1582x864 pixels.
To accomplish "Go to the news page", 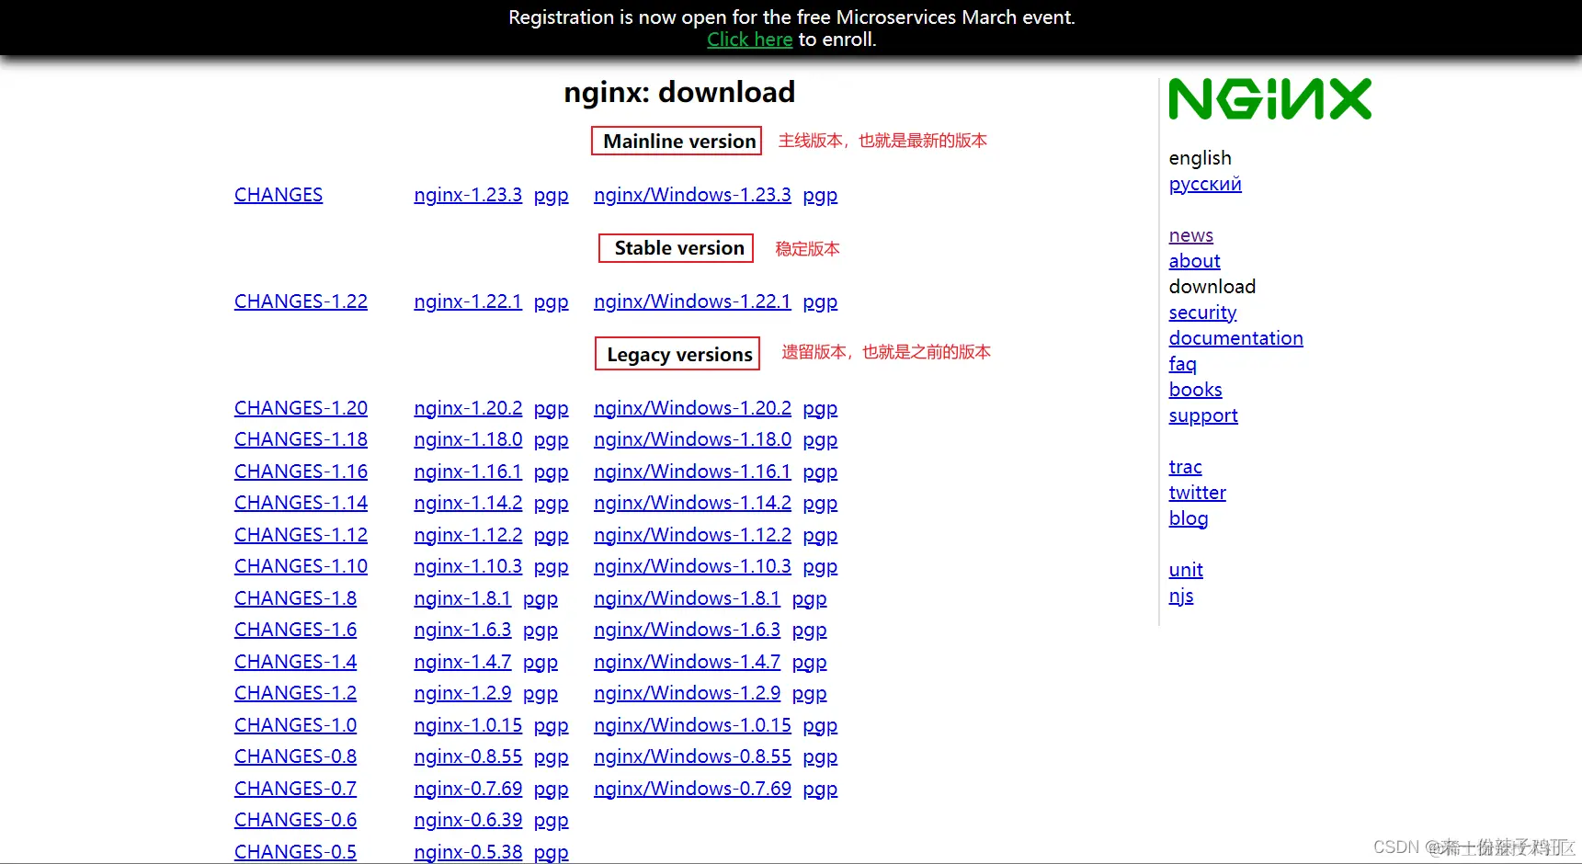I will (1191, 235).
